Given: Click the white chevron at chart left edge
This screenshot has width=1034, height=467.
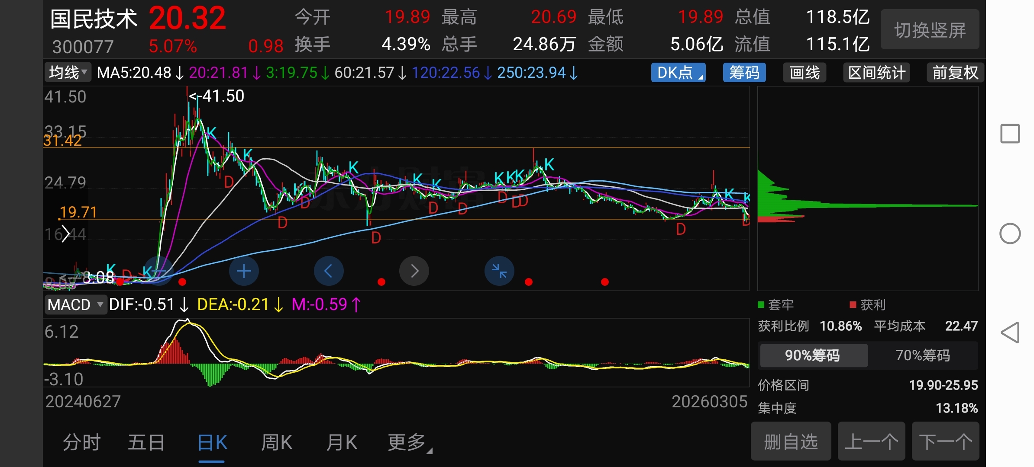Looking at the screenshot, I should point(65,234).
